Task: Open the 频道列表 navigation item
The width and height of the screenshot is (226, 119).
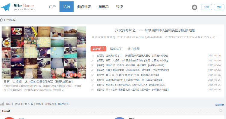Action: [x=84, y=7]
